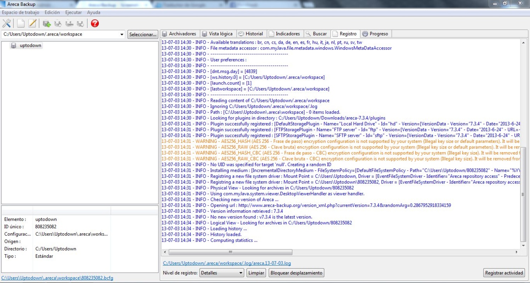Click the Bloquear desplazamiento button
The height and width of the screenshot is (283, 530).
click(296, 273)
